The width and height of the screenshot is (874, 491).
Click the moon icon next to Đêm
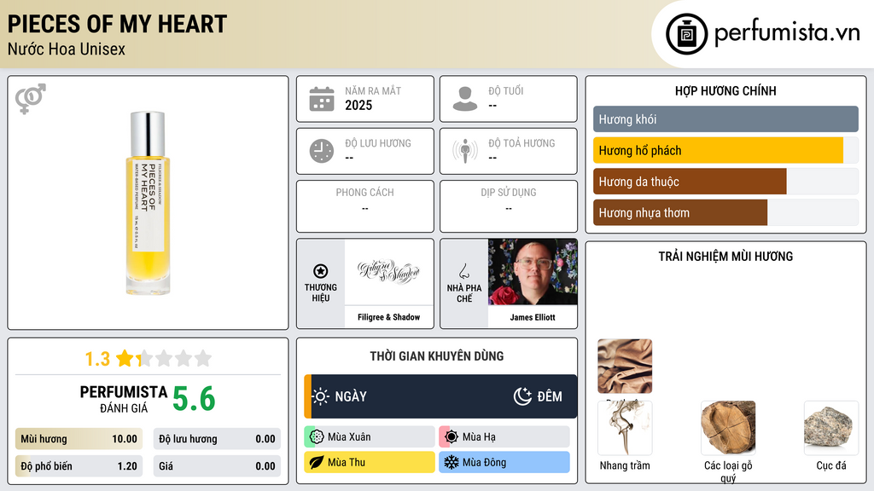[x=522, y=396]
